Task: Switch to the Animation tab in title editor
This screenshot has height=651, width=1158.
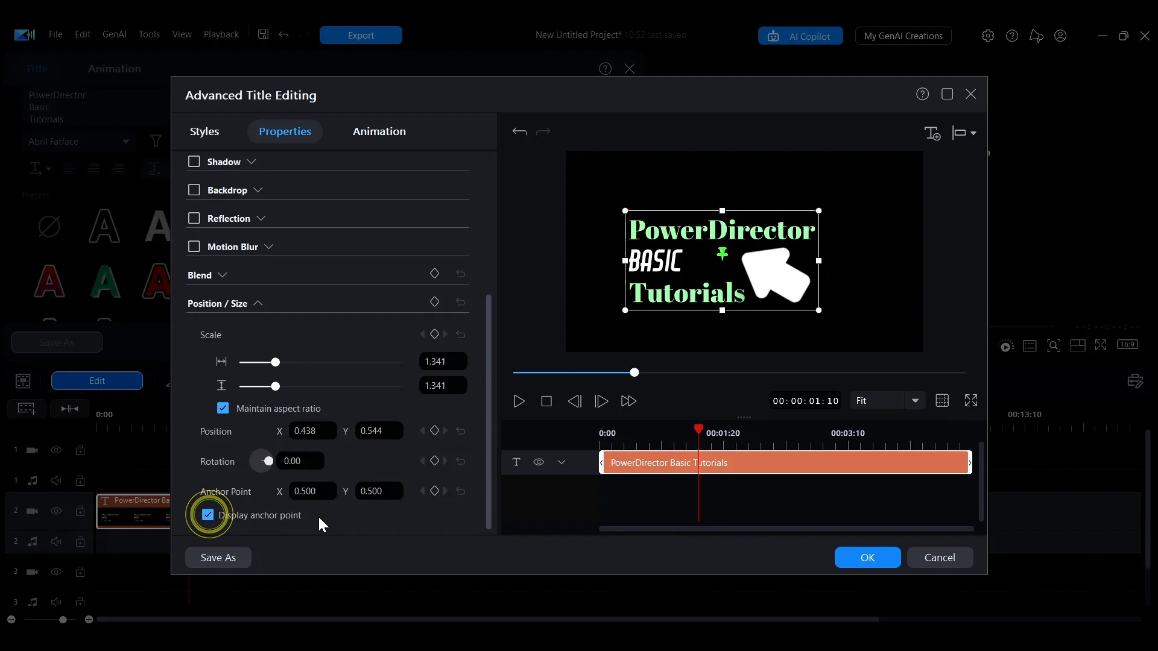Action: pos(379,131)
